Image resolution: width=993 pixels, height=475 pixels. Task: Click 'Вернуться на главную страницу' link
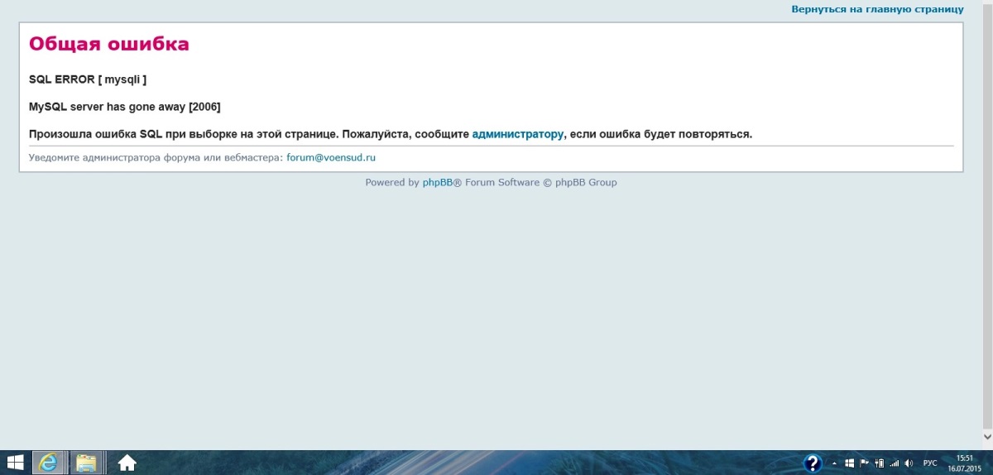coord(877,9)
